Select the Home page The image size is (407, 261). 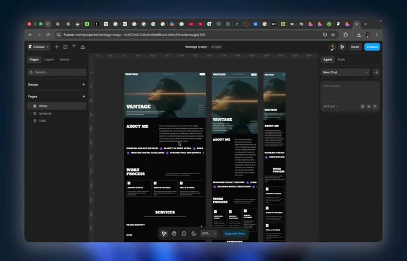57,106
